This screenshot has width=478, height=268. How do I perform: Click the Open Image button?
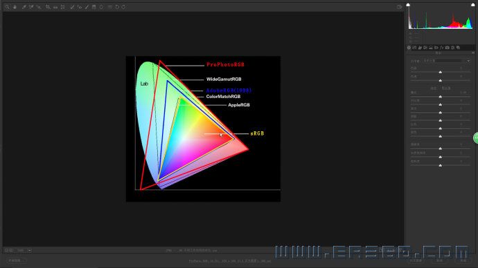[x=416, y=261]
